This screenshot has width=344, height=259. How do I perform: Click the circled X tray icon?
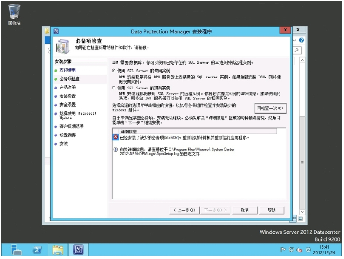pyautogui.click(x=308, y=250)
